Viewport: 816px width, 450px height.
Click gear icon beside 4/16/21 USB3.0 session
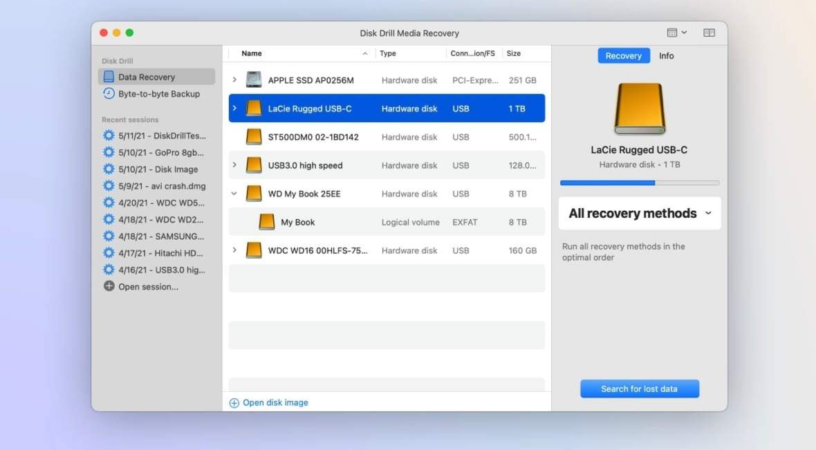tap(109, 270)
